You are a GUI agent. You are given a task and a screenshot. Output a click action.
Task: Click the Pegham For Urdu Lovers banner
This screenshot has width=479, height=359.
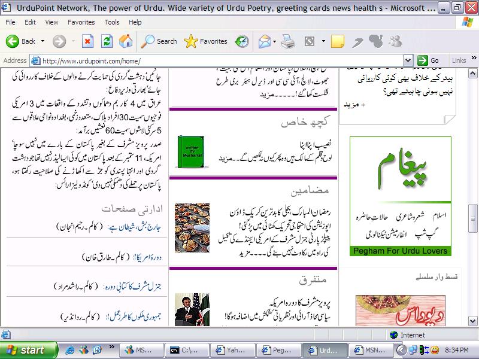[400, 196]
